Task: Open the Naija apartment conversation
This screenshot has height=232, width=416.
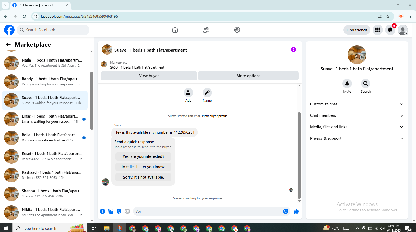Action: point(45,63)
